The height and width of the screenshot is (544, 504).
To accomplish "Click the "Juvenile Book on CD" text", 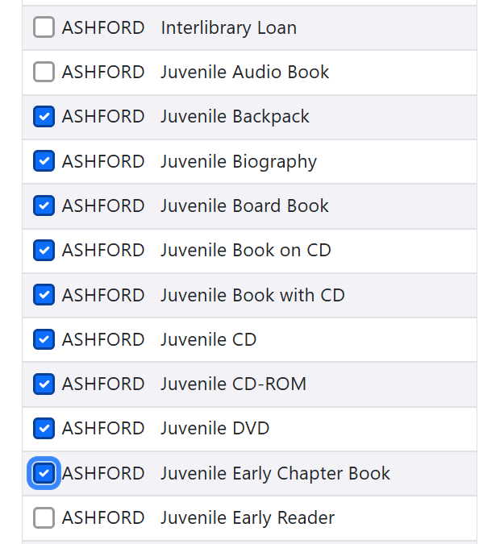I will (x=245, y=251).
